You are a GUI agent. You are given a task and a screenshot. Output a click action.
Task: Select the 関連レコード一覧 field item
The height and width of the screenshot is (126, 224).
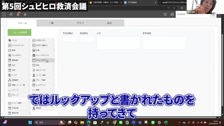pos(19,85)
